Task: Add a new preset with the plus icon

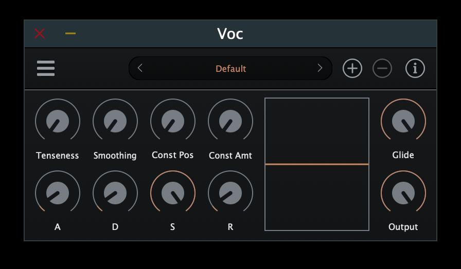Action: pyautogui.click(x=352, y=68)
